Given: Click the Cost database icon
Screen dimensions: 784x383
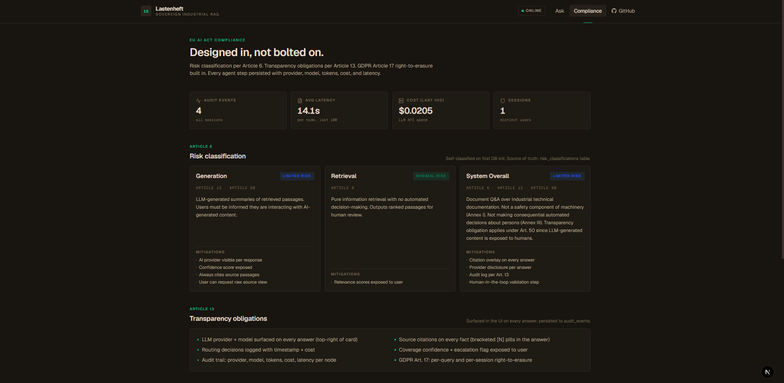Looking at the screenshot, I should pyautogui.click(x=401, y=101).
